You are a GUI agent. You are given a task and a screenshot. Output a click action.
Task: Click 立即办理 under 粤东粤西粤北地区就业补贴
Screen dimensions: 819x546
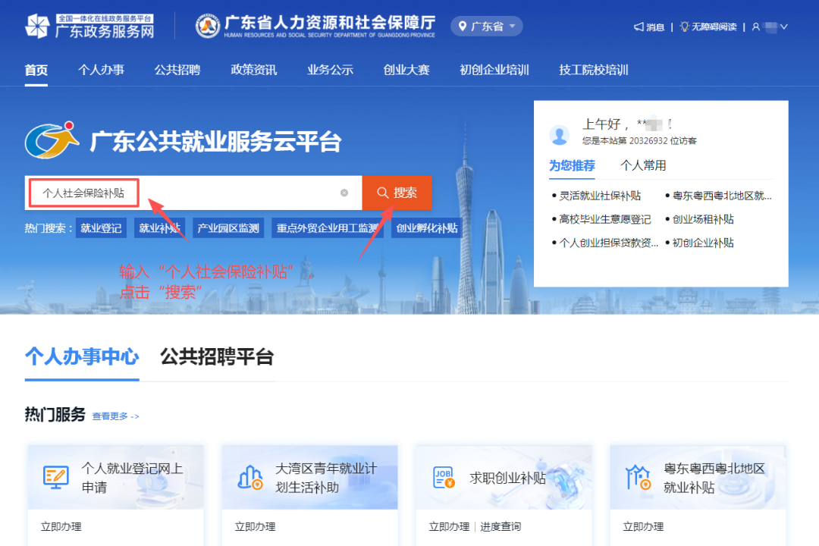pyautogui.click(x=643, y=527)
